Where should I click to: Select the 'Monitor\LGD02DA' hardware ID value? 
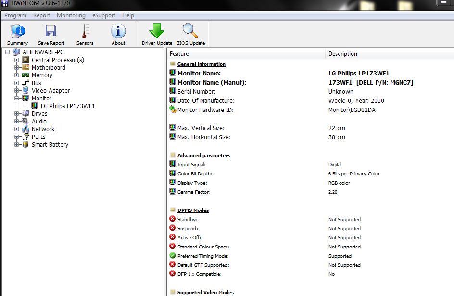(352, 110)
